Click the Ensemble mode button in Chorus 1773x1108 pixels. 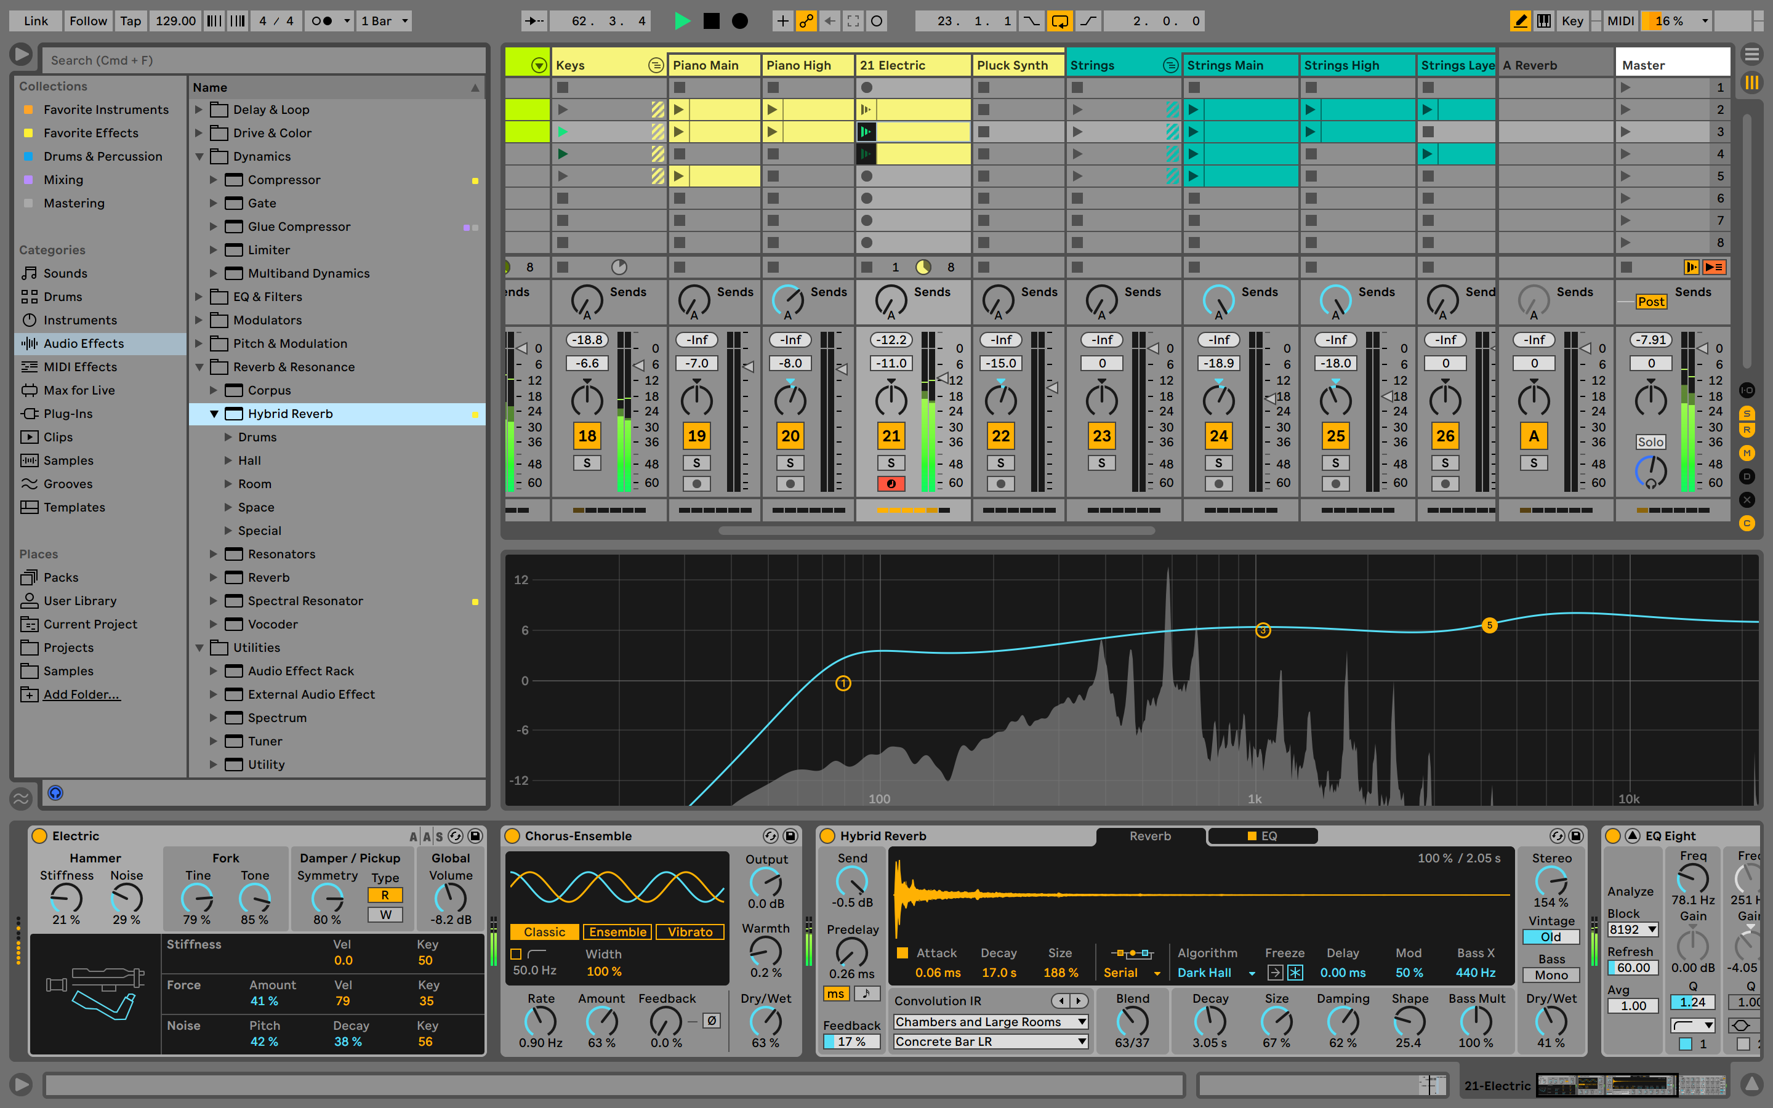pos(618,931)
